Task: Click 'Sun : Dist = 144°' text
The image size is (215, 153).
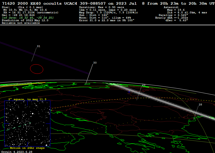Action: (x=94, y=15)
